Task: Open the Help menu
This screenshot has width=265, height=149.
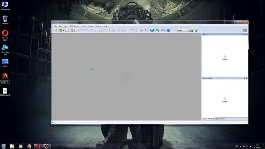Action: click(x=105, y=26)
